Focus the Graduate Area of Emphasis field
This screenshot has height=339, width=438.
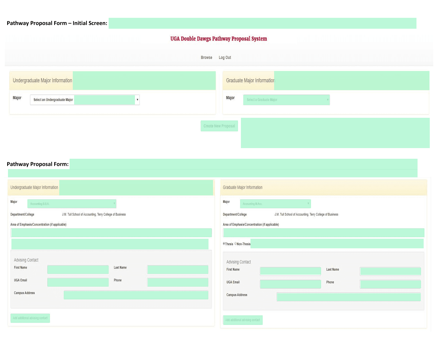pyautogui.click(x=324, y=233)
